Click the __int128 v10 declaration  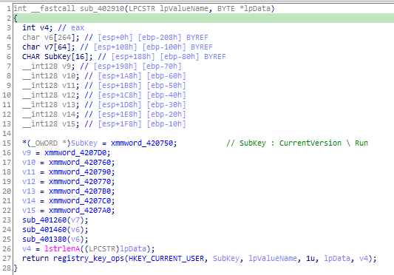click(51, 76)
